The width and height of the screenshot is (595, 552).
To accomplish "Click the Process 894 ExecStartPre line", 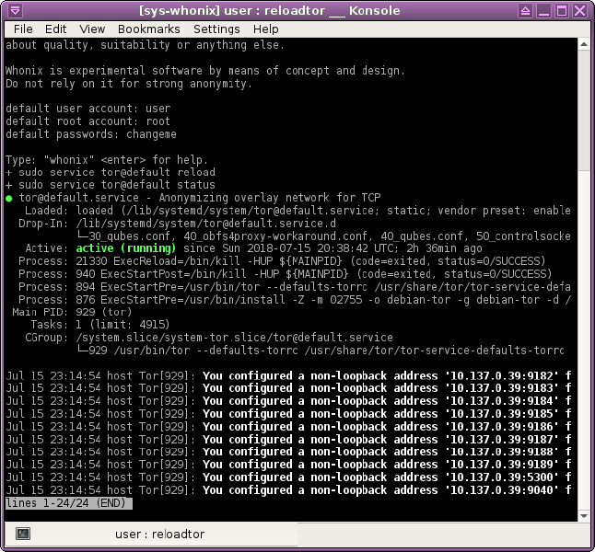I will [295, 287].
